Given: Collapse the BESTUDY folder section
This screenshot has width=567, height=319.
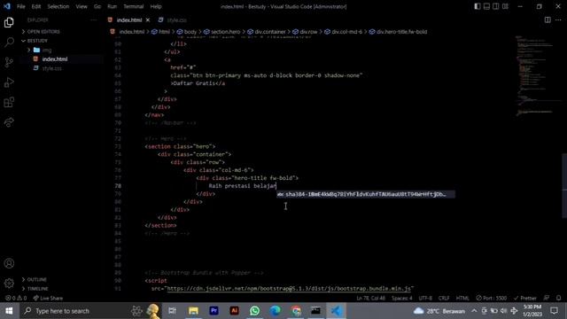Looking at the screenshot, I should (x=37, y=41).
